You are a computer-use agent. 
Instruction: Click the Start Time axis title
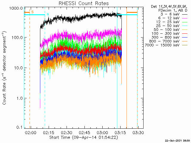click(x=84, y=138)
